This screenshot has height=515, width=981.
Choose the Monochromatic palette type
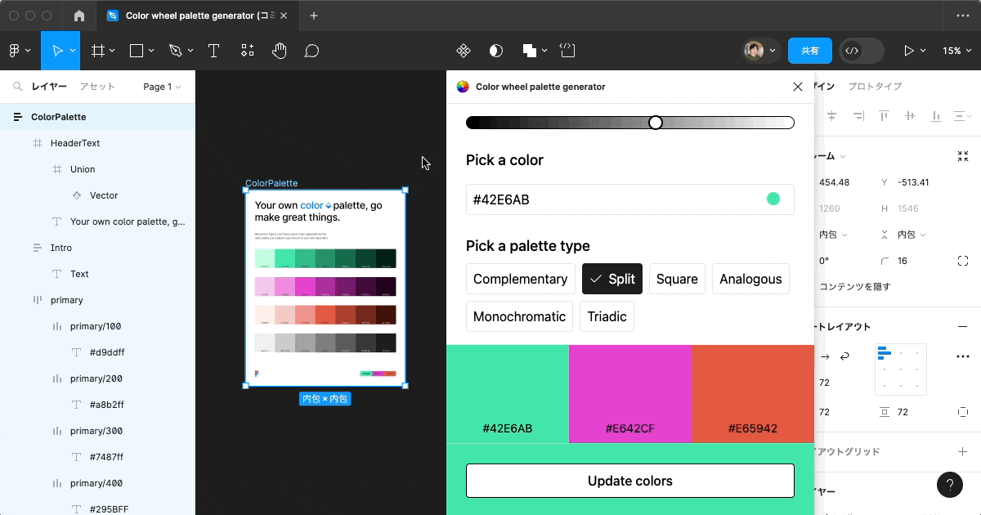(519, 316)
